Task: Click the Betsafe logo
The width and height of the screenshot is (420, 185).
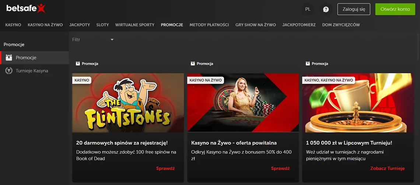Action: coord(26,8)
